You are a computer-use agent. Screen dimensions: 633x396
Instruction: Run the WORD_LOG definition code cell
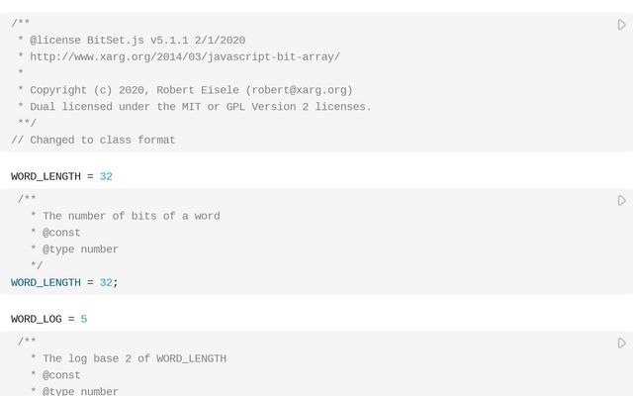click(x=622, y=343)
